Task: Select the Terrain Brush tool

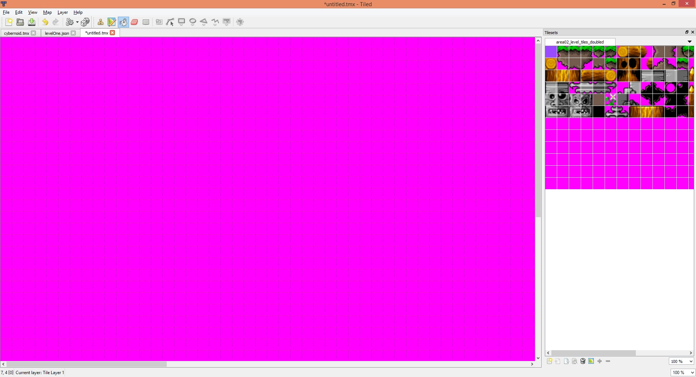Action: click(x=112, y=22)
